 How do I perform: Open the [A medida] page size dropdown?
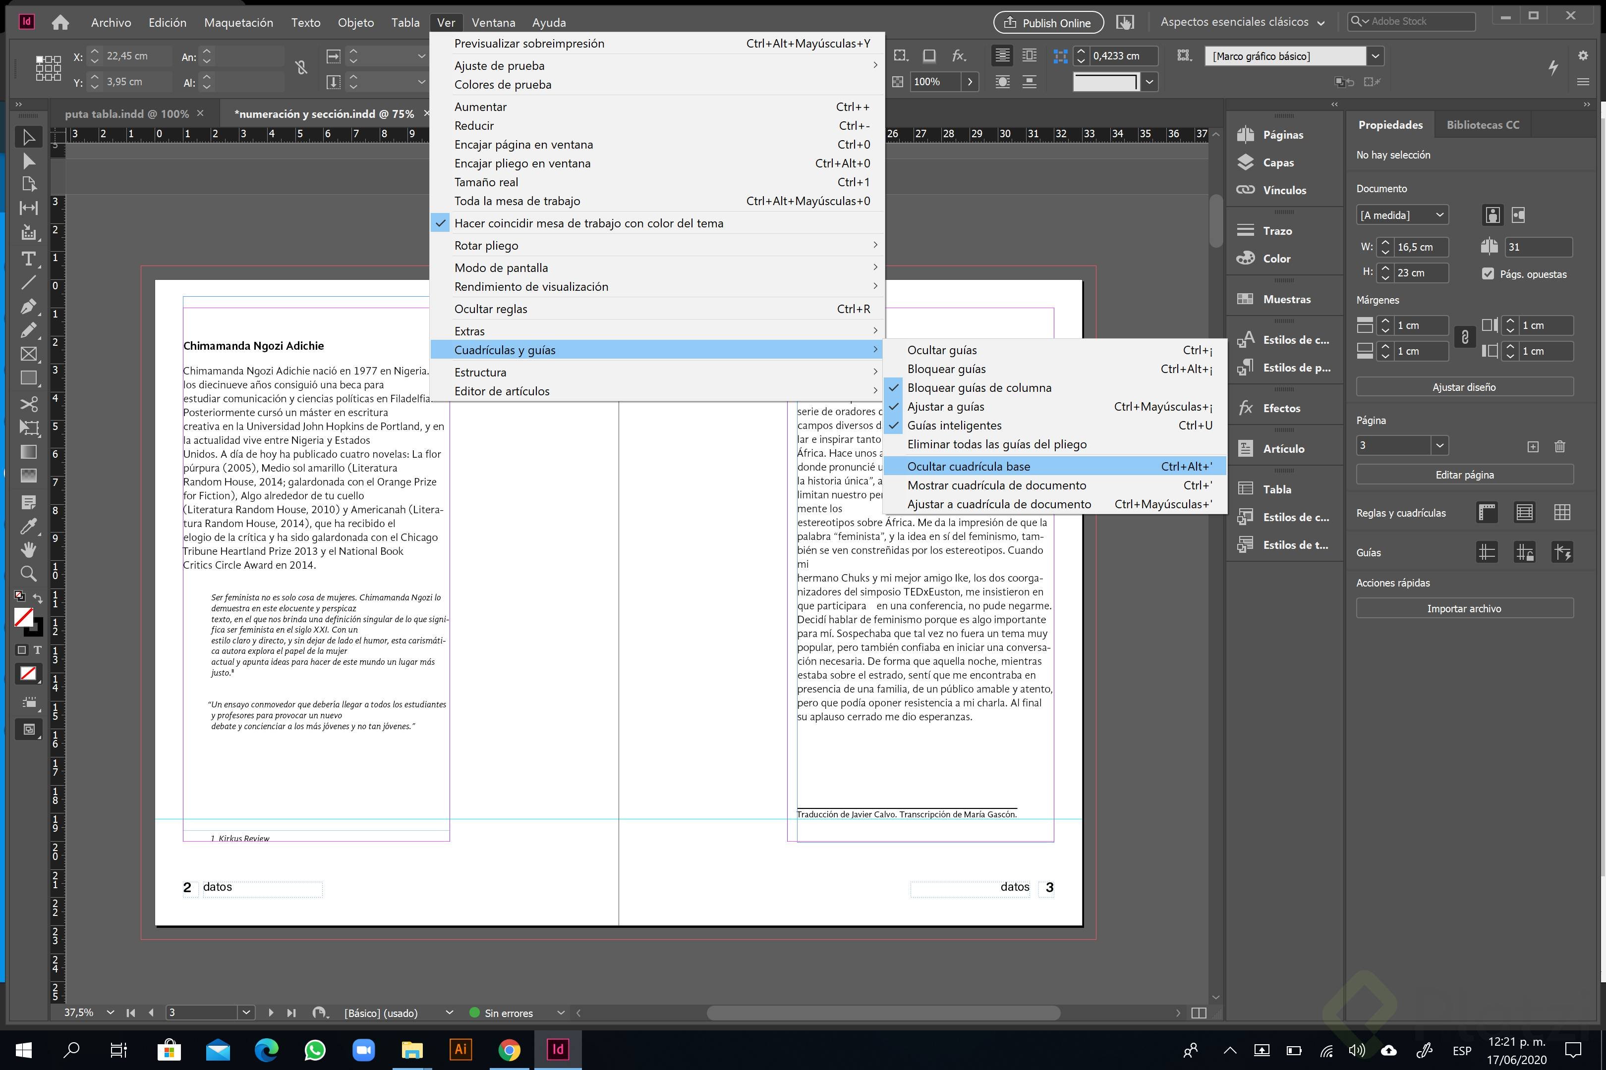1402,215
